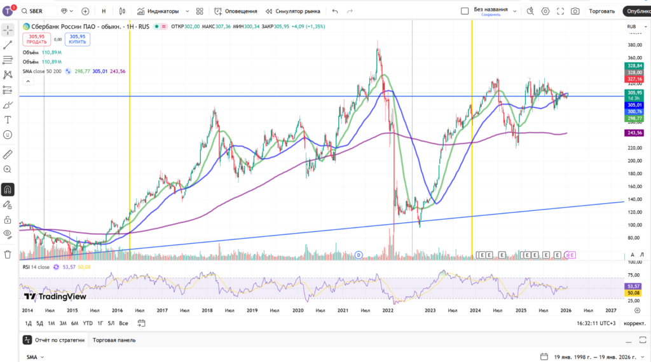Set range to YTD
The image size is (651, 362).
88,323
